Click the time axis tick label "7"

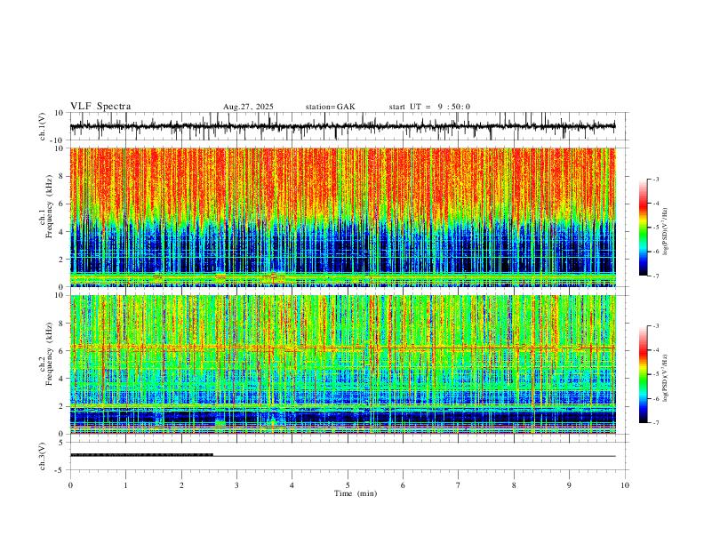click(459, 485)
